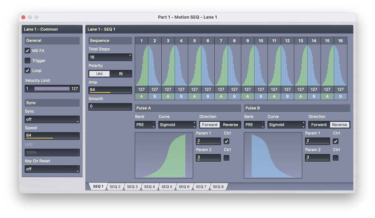Viewport: 375px width, 218px height.
Task: Click the Pulse B curve shape preview
Action: pyautogui.click(x=273, y=155)
